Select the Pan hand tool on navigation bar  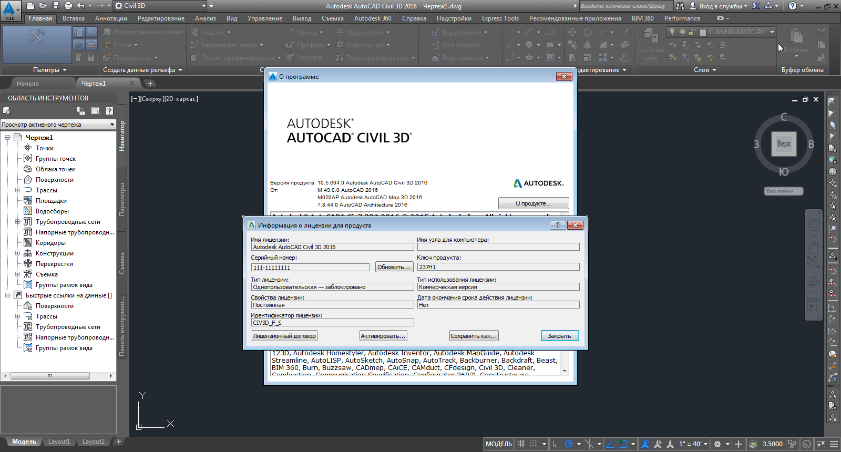(814, 246)
